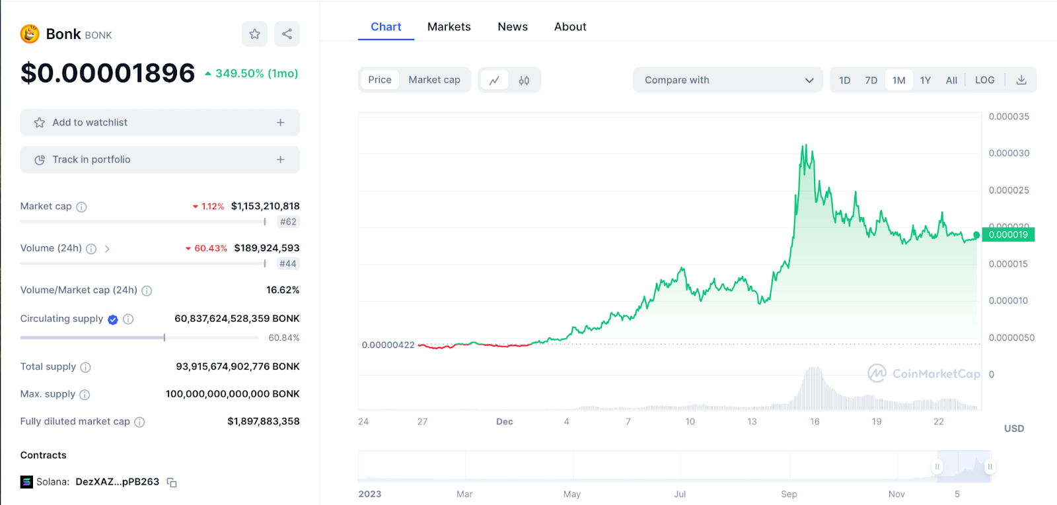Click Track in portfolio button
1057x505 pixels.
[x=160, y=160]
